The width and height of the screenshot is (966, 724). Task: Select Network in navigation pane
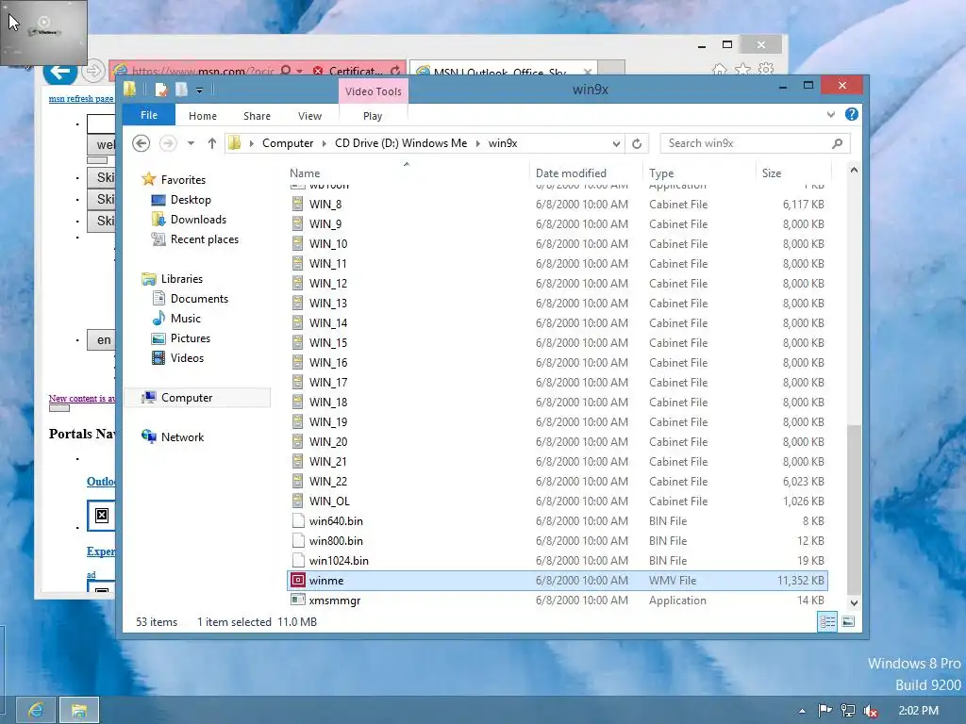coord(182,437)
